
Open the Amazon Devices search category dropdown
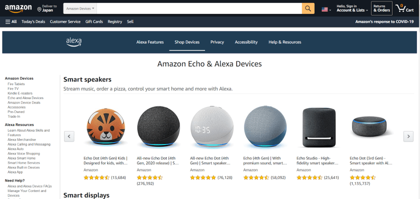click(80, 8)
